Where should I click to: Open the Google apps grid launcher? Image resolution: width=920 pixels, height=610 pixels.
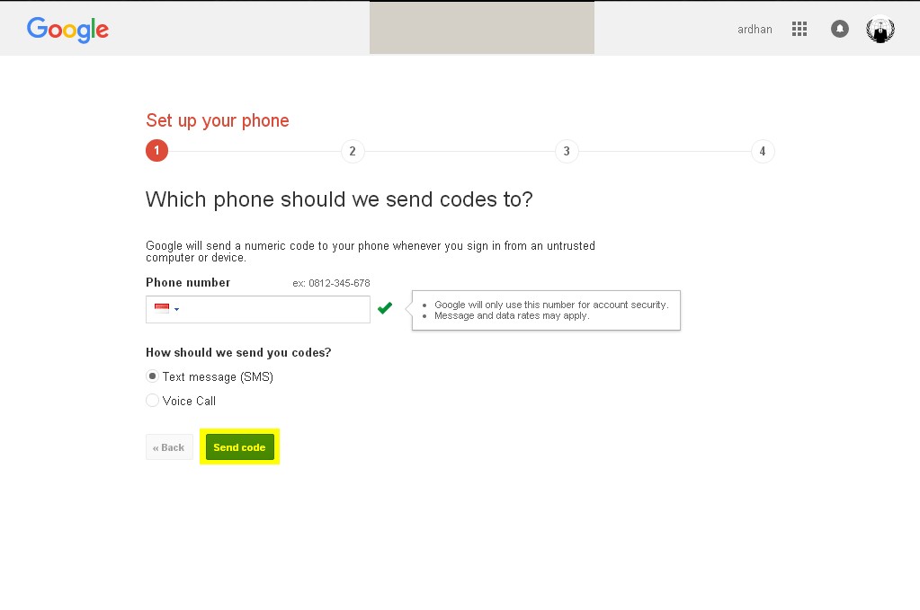pyautogui.click(x=799, y=29)
